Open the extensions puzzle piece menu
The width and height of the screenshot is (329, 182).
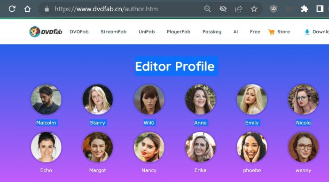pos(305,9)
